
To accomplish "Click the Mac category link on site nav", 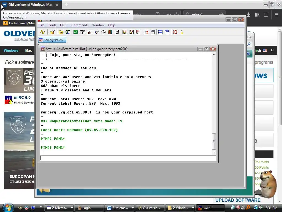I will [x=28, y=51].
